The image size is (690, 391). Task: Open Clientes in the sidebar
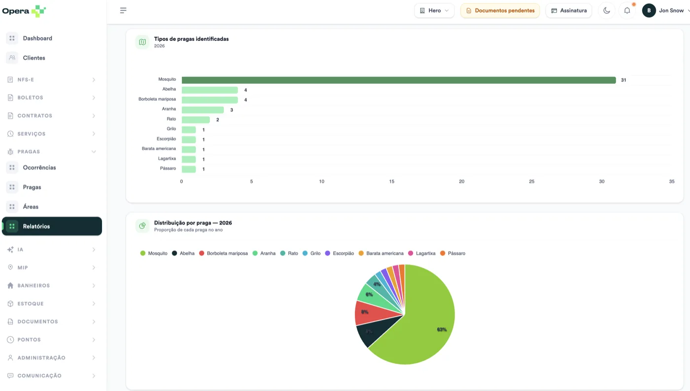click(x=52, y=58)
